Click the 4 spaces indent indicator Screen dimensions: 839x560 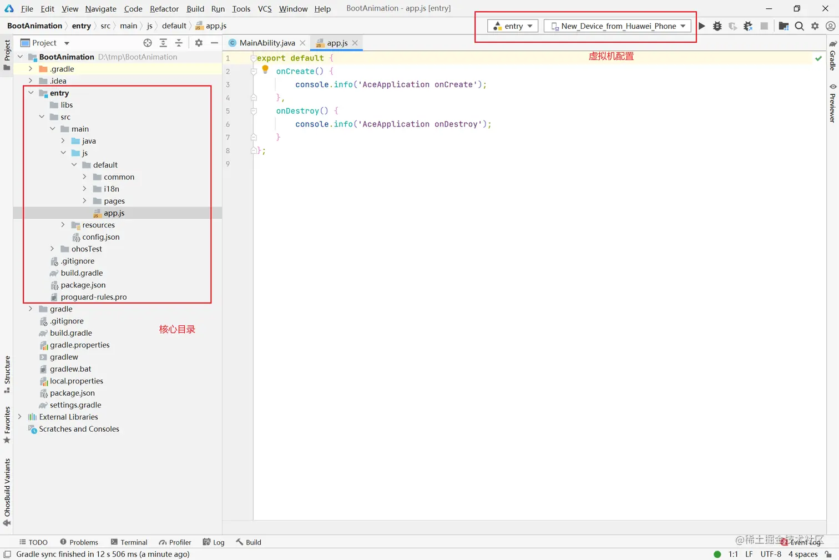tap(803, 554)
